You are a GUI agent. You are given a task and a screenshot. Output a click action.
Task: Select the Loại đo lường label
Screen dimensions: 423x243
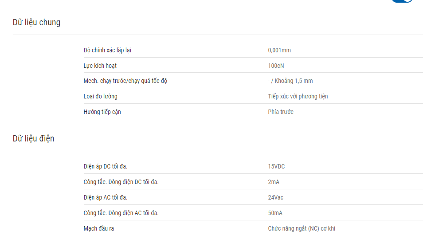tap(100, 96)
